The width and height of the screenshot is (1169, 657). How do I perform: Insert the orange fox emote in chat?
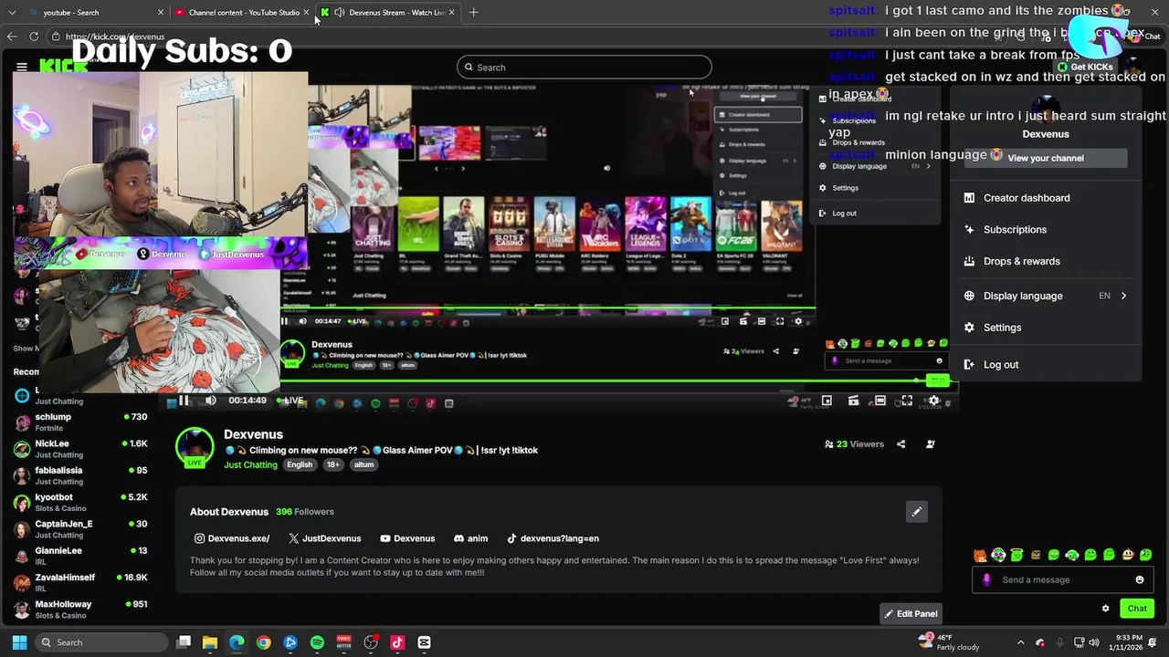(x=980, y=555)
